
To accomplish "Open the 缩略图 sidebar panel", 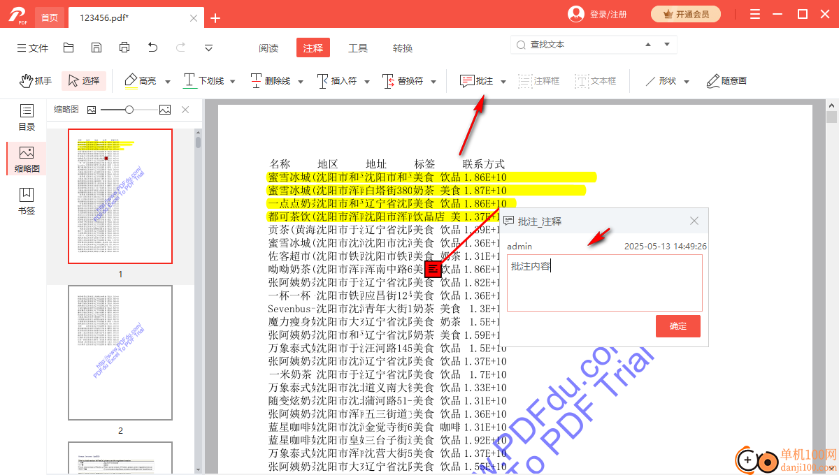I will point(27,159).
